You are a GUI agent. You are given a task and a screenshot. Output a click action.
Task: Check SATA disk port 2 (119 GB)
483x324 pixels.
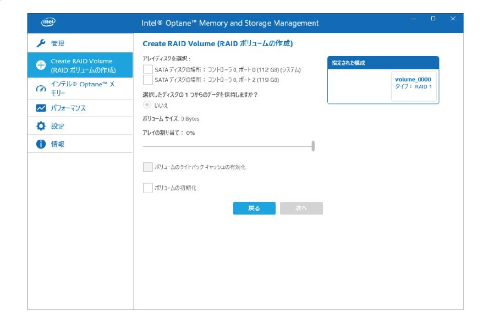pyautogui.click(x=148, y=80)
